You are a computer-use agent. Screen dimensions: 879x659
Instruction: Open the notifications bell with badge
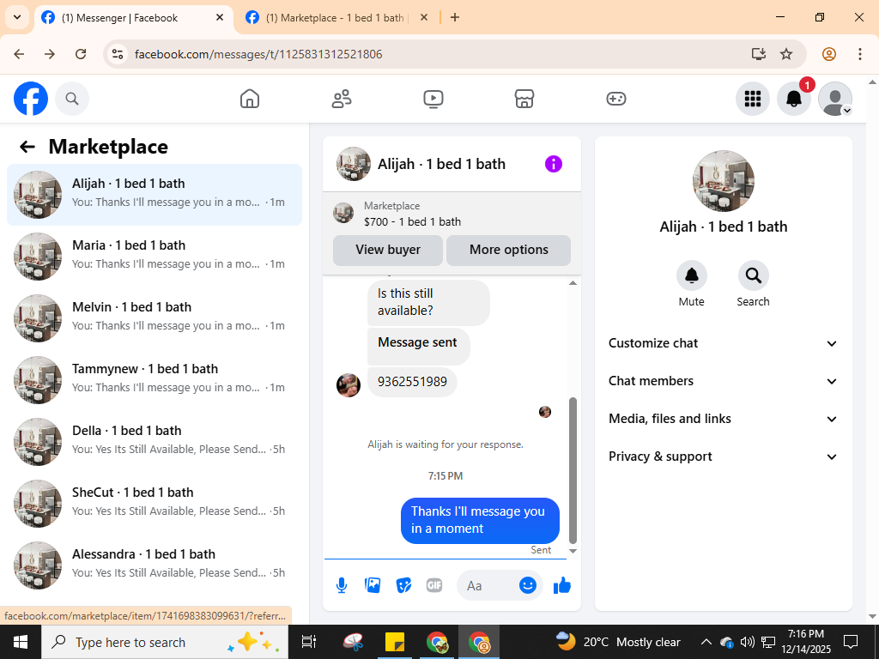(794, 99)
